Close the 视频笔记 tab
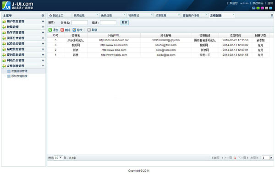The image size is (275, 174). (x=152, y=15)
